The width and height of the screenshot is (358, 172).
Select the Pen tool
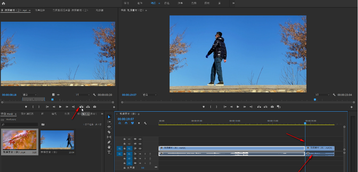pos(109,142)
